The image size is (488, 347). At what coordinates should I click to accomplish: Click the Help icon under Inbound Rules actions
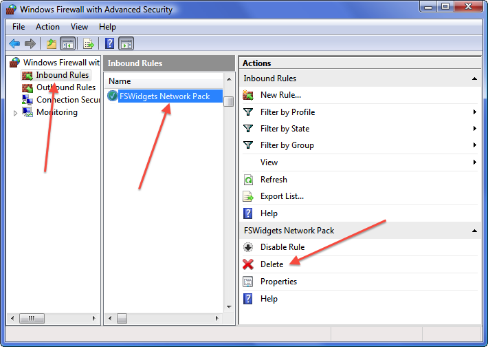(247, 213)
